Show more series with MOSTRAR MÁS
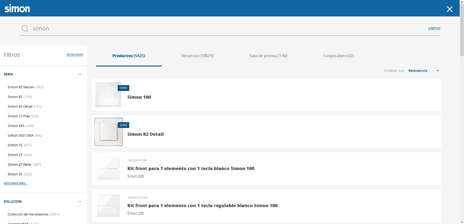Viewport: 464px width, 224px height. pos(16,183)
